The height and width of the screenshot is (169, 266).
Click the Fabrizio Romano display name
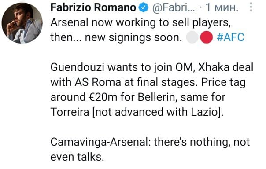click(x=93, y=7)
